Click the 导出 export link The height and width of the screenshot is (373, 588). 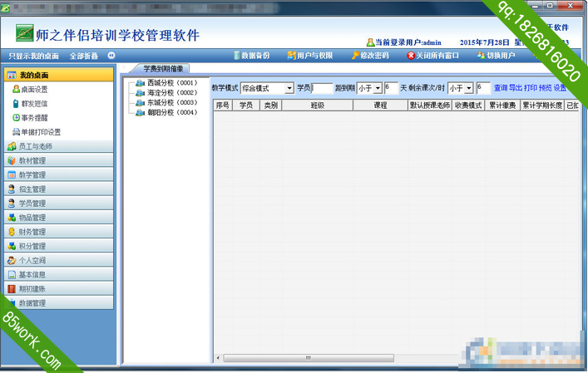click(516, 88)
